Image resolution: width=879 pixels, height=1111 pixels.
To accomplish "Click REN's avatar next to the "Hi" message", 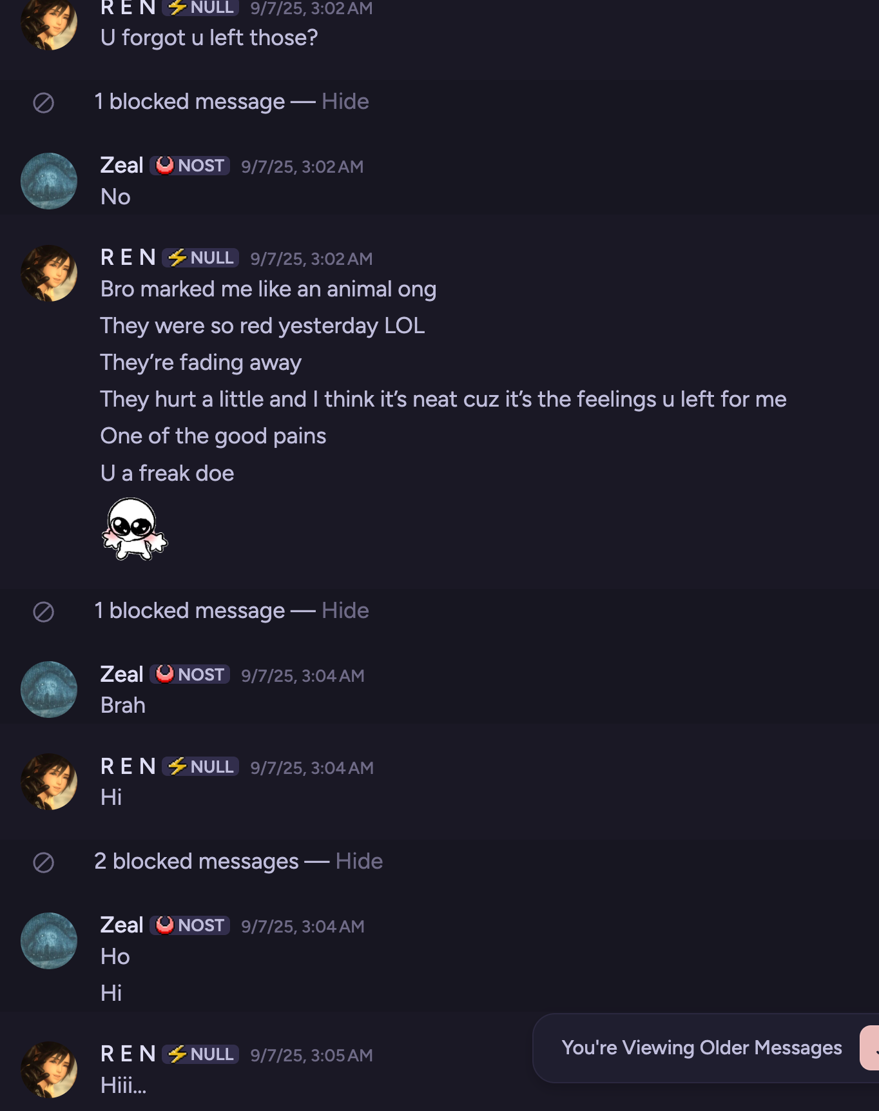I will [49, 782].
